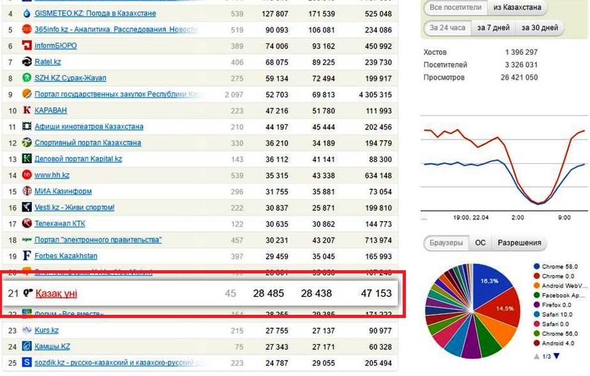Screen dimensions: 590x376
Task: Go to next legend page arrow
Action: [556, 356]
